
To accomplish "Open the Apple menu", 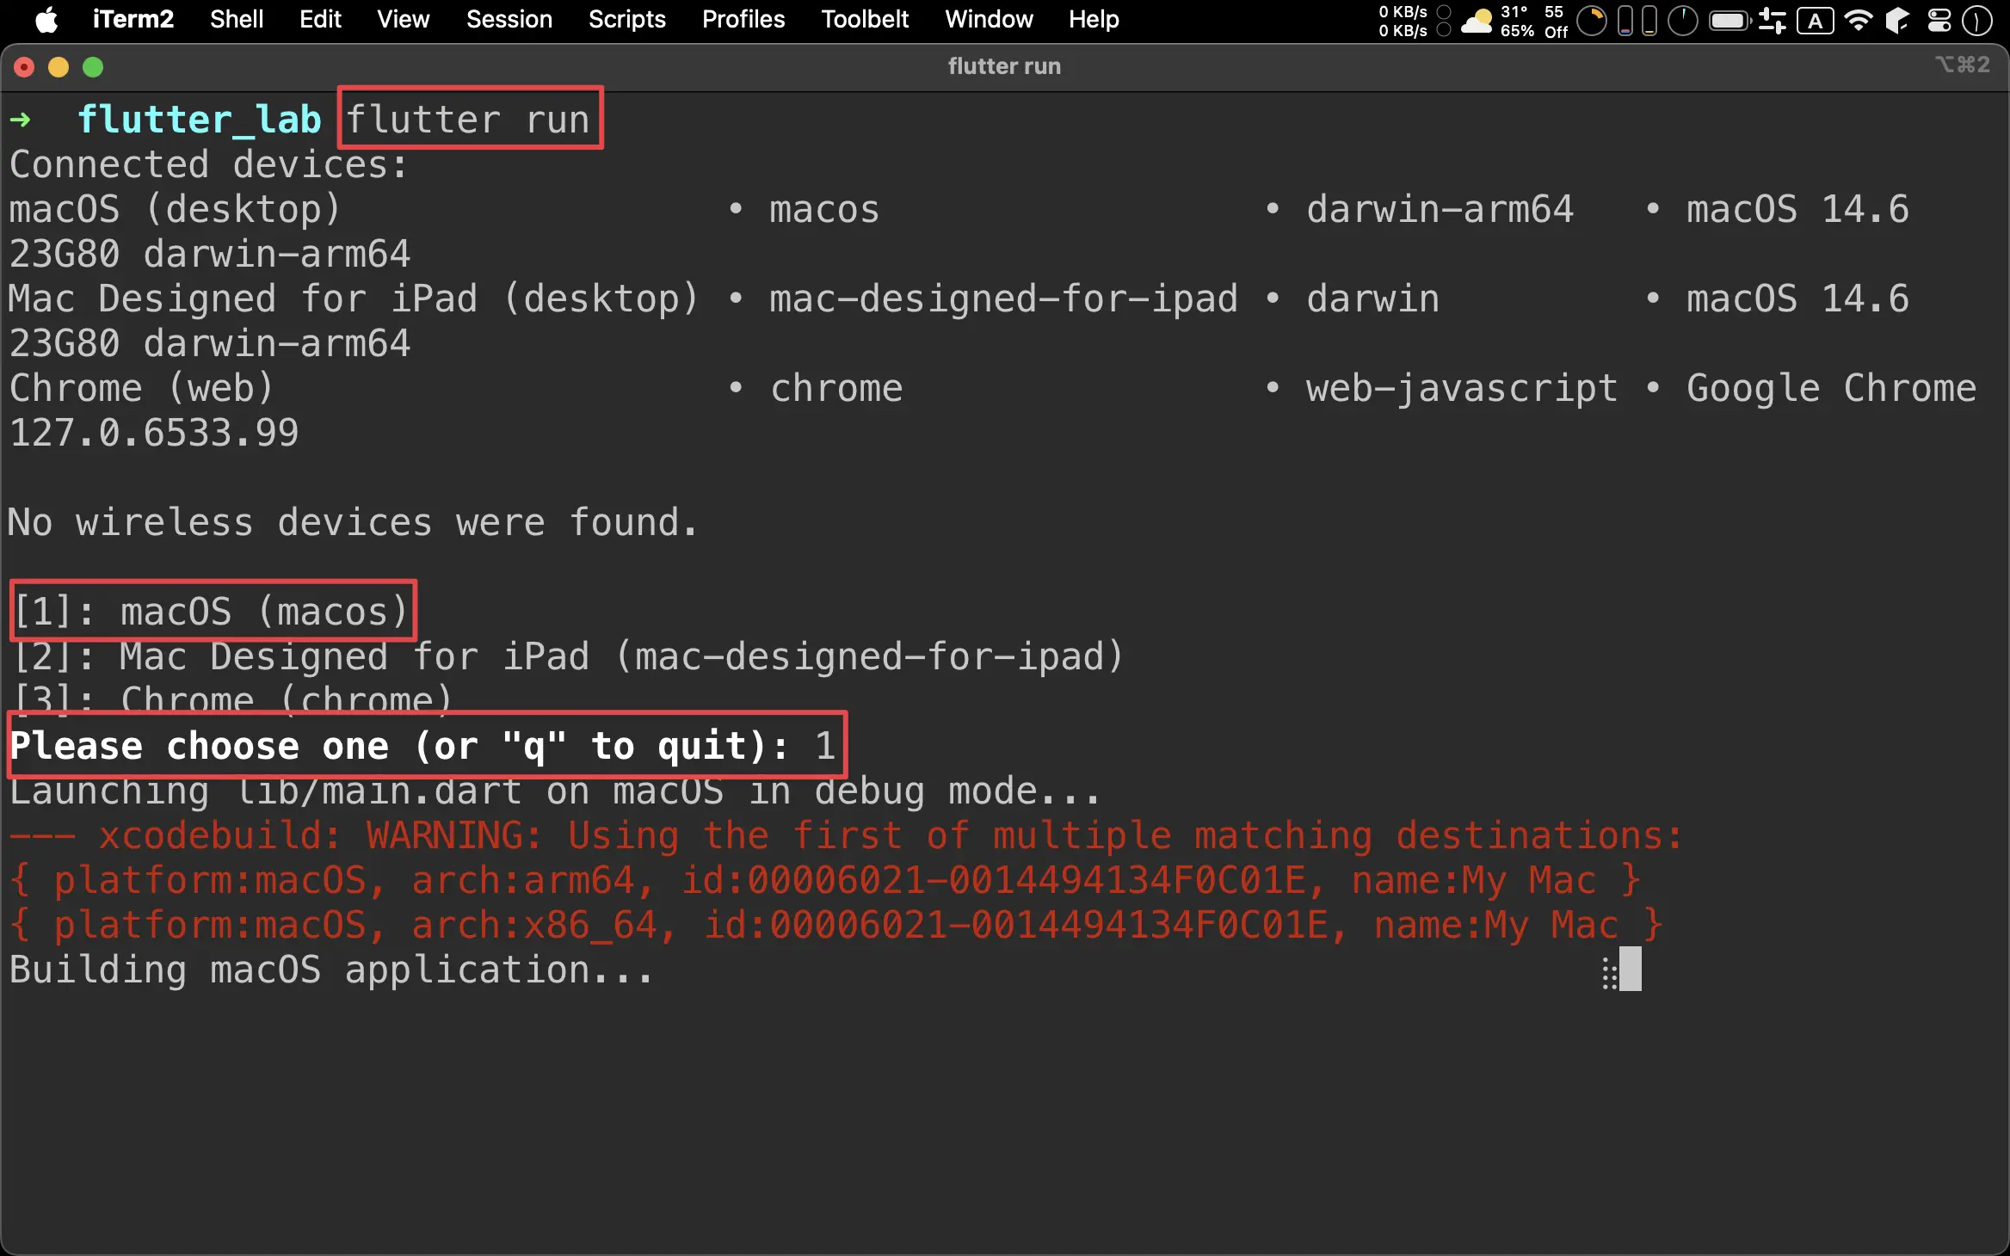I will [x=47, y=20].
